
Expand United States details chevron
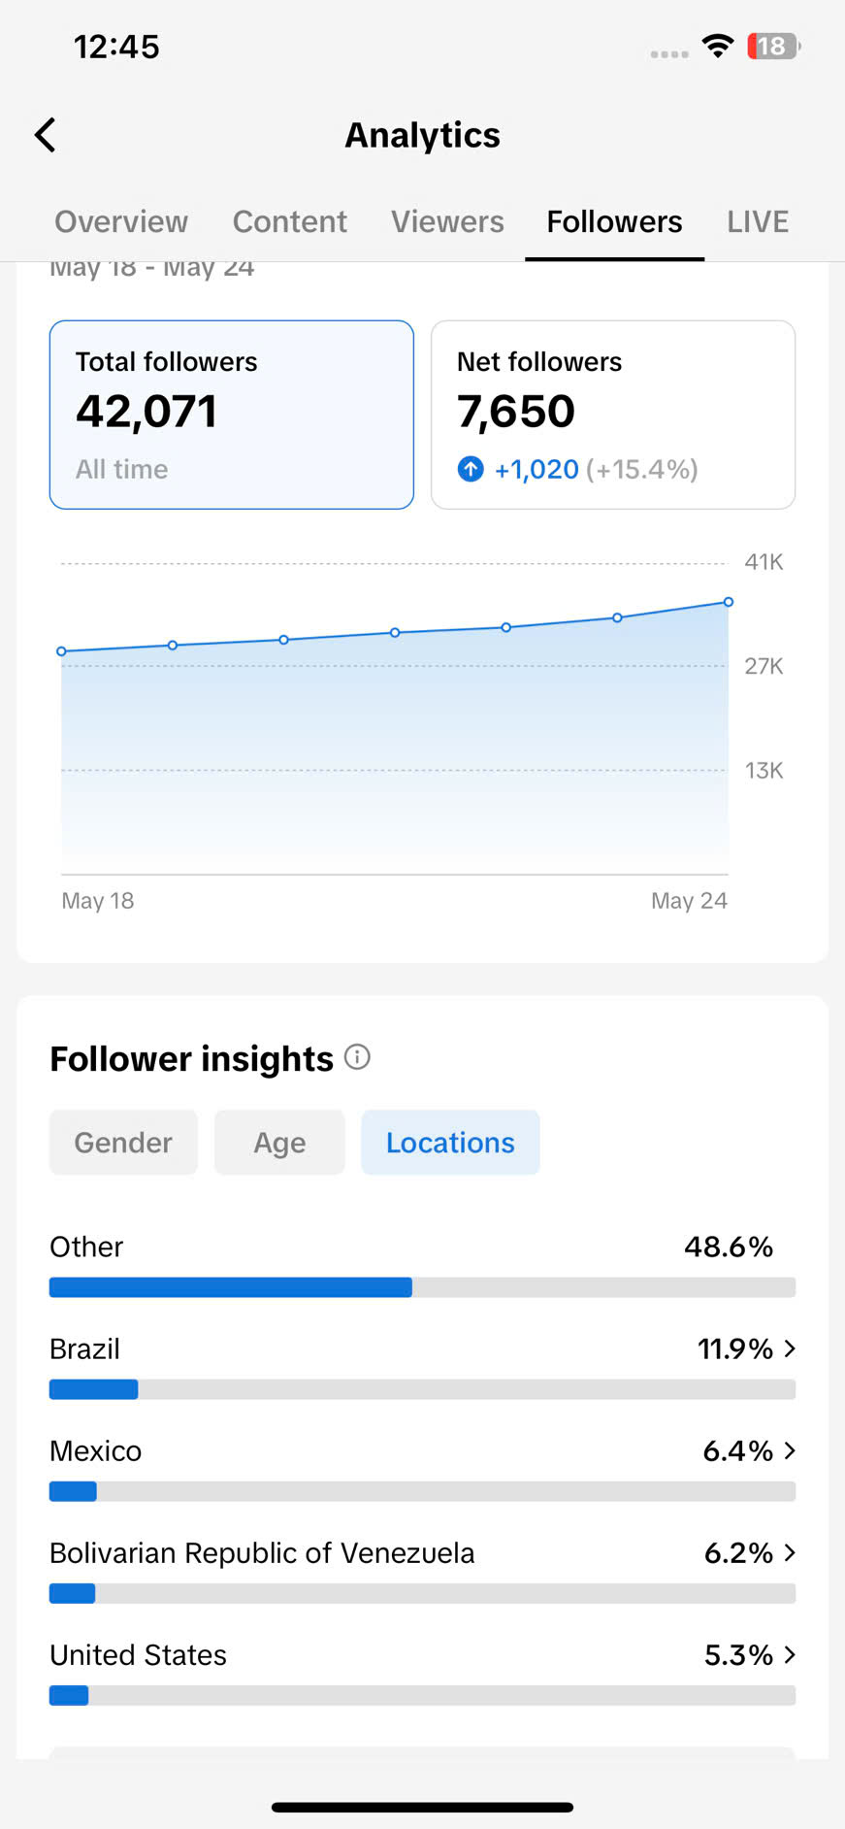coord(790,1654)
